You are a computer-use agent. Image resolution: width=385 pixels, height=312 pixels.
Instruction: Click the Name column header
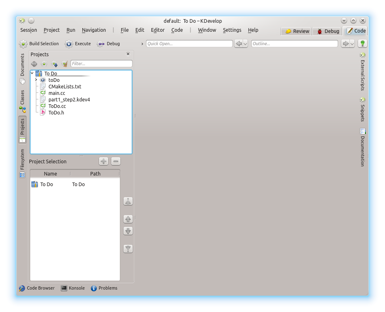(x=50, y=174)
